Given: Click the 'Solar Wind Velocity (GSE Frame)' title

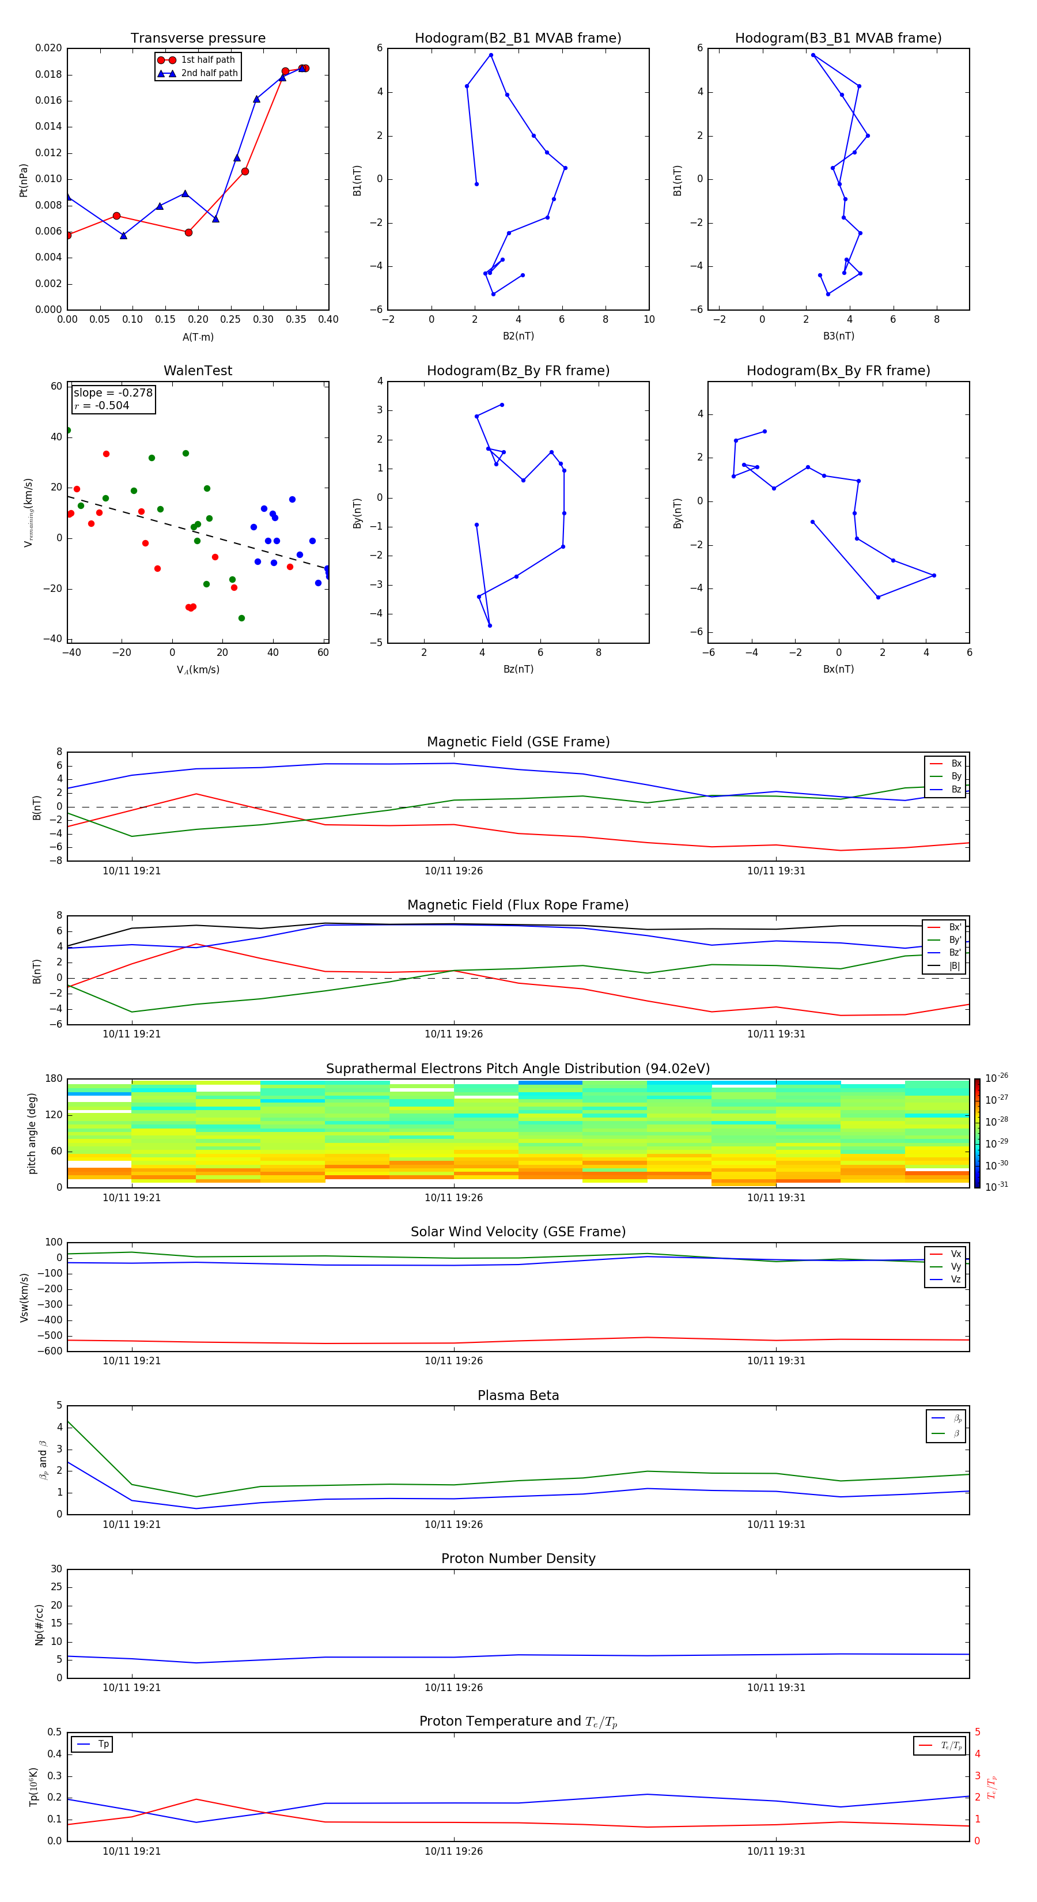Looking at the screenshot, I should [x=518, y=1232].
